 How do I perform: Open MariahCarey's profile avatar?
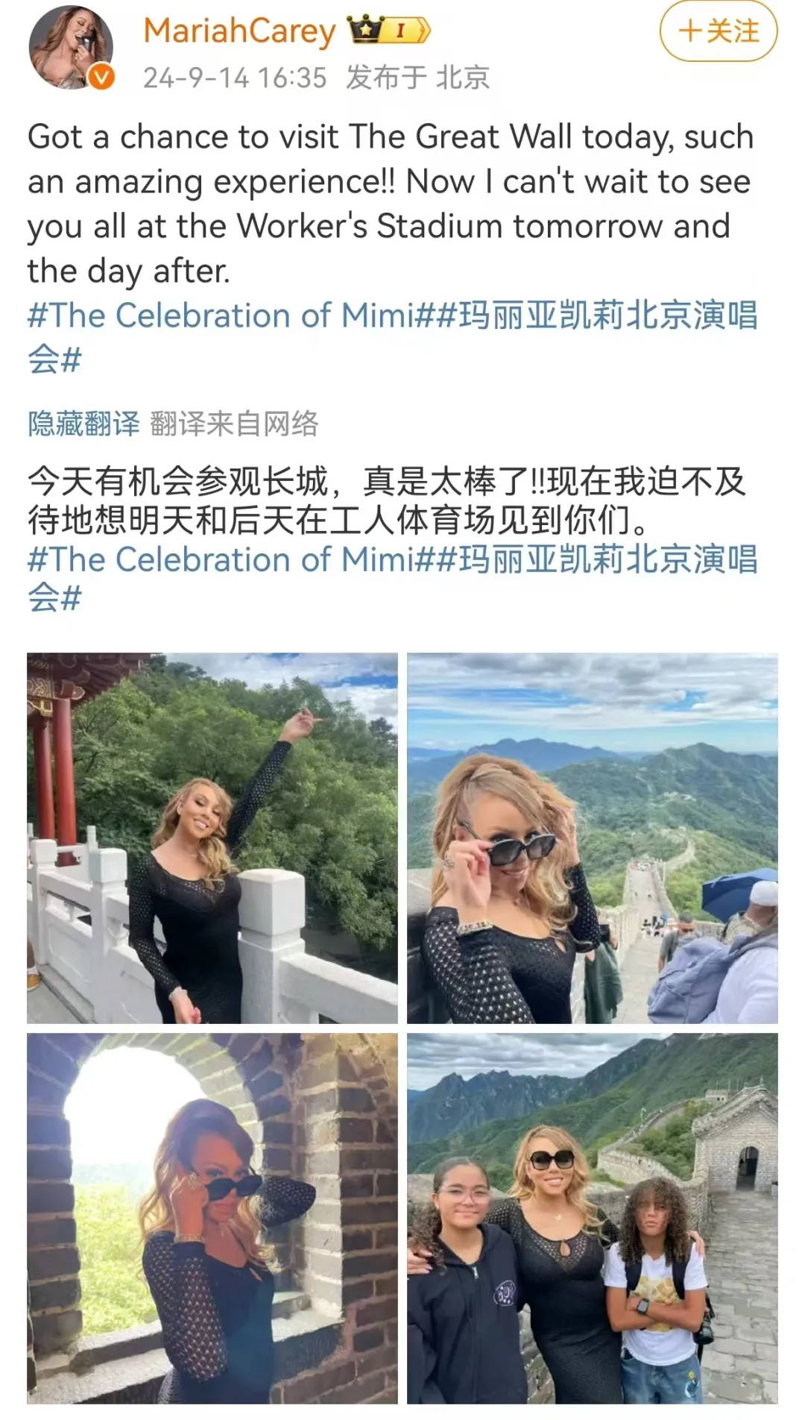pos(71,48)
